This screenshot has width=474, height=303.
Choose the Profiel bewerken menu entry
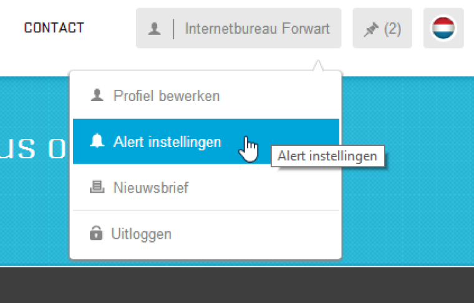click(x=167, y=96)
